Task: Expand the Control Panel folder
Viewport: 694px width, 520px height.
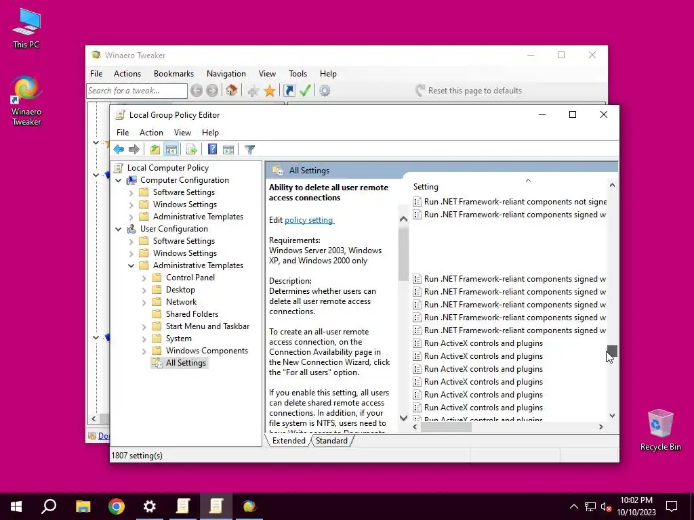Action: (x=144, y=278)
